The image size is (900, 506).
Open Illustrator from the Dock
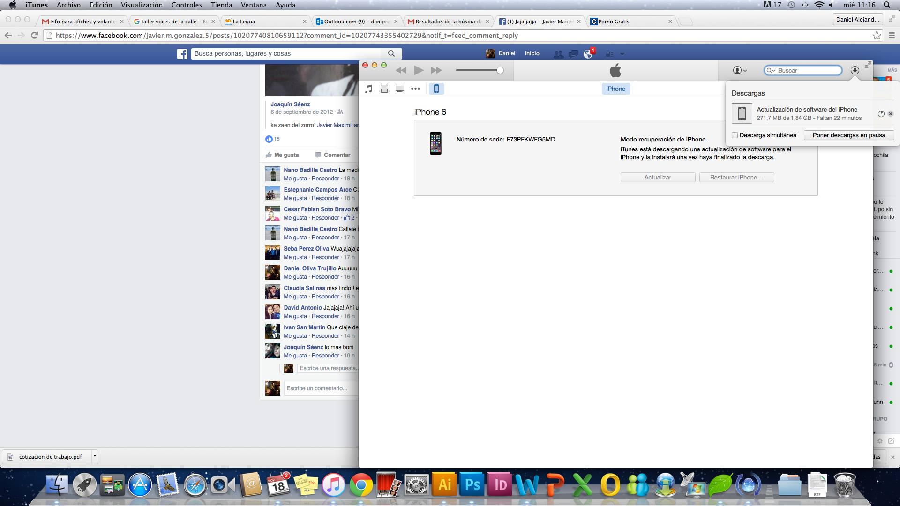pos(444,485)
